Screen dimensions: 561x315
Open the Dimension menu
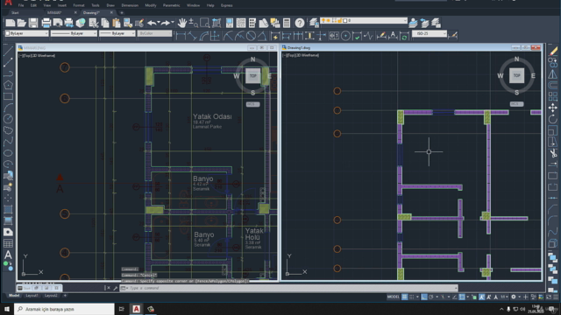130,5
